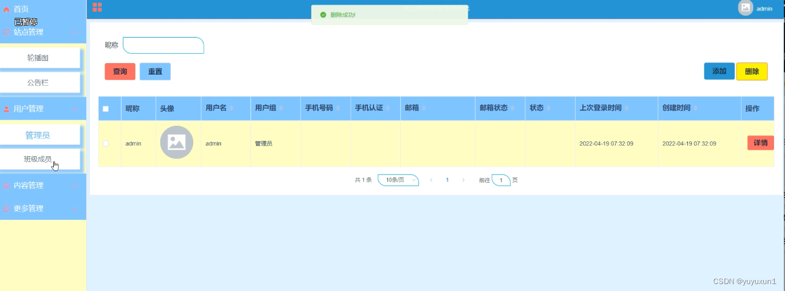
Task: Go to next page arrow
Action: [x=463, y=181]
